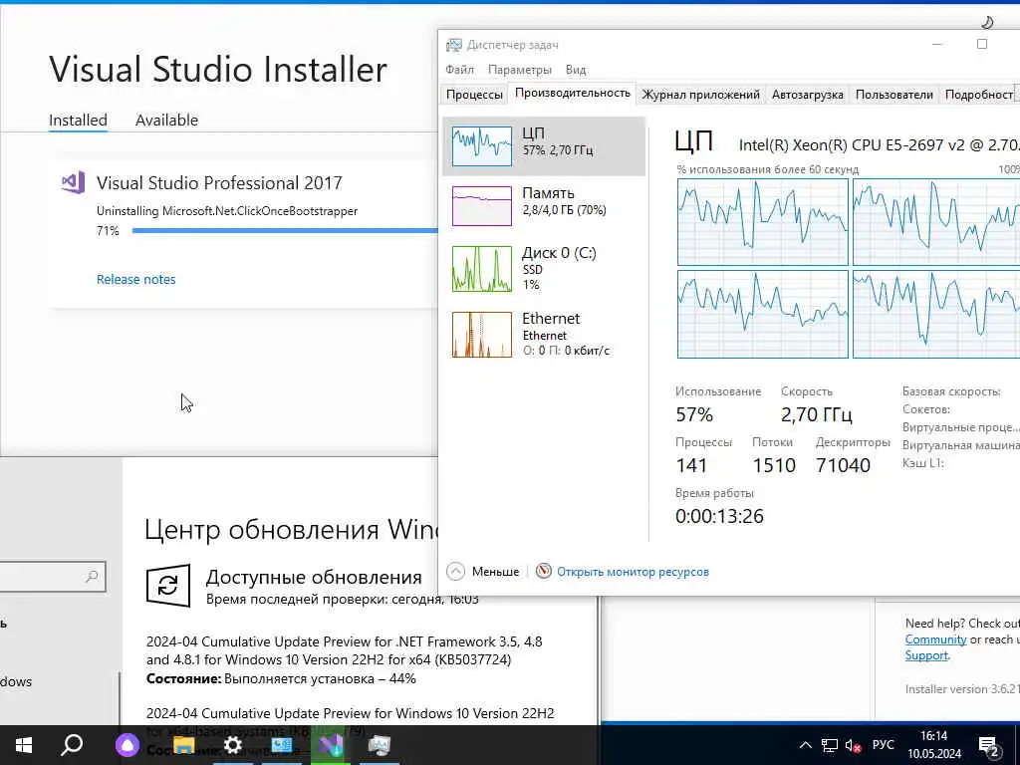Switch to Visual Studio Installer taskbar icon
The image size is (1020, 765).
[x=331, y=745]
